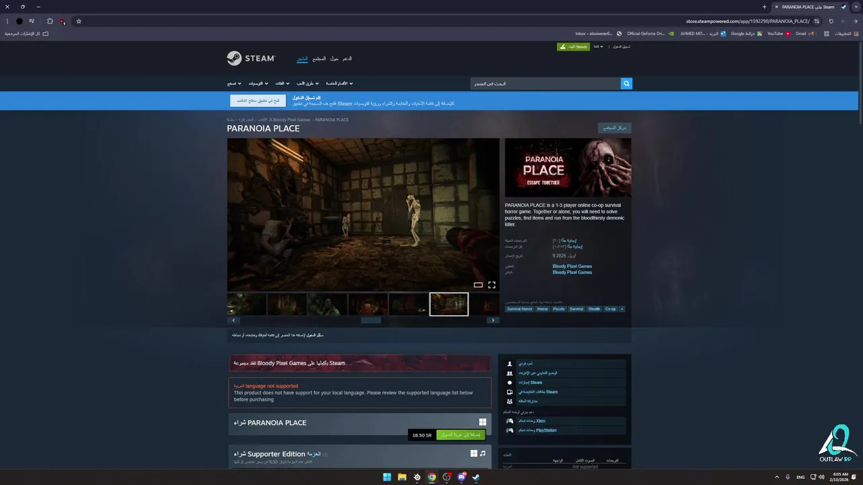Image resolution: width=863 pixels, height=485 pixels.
Task: Click Windows icon in PARANOIA PLACE purchase box
Action: 483,422
